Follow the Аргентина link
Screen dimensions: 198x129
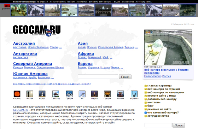coord(20,77)
